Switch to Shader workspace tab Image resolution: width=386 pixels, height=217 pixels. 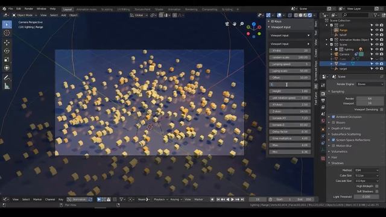coord(159,10)
